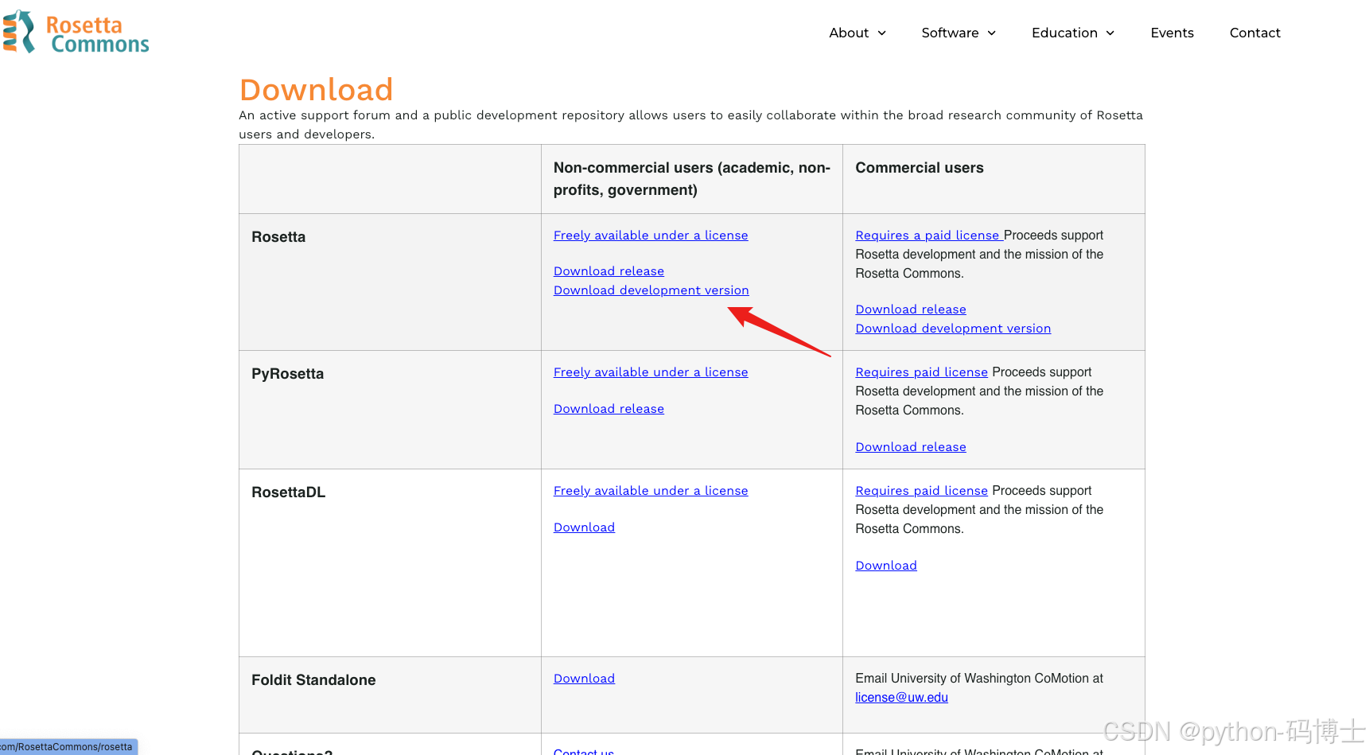Expand the Education dropdown chevron
Image resolution: width=1369 pixels, height=755 pixels.
(x=1110, y=33)
